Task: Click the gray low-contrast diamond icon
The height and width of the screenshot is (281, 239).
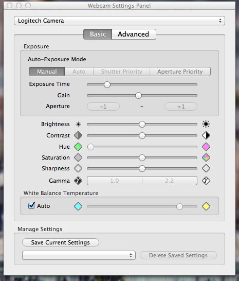Action: tap(78, 135)
